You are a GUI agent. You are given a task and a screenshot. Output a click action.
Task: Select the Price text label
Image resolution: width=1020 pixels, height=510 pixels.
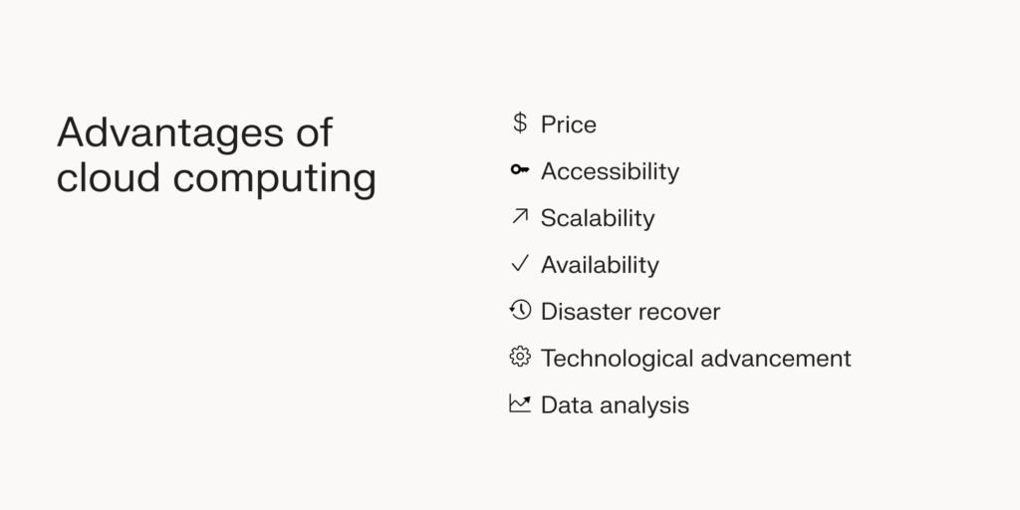pyautogui.click(x=569, y=125)
